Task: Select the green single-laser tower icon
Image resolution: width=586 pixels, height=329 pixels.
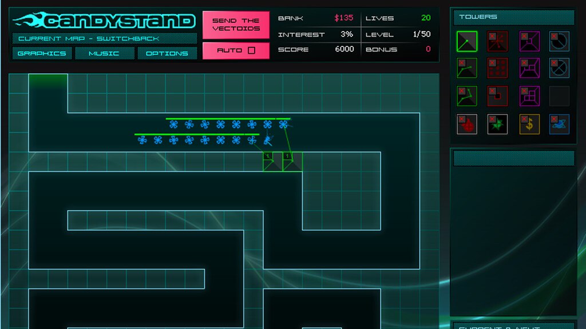Action: [x=467, y=41]
